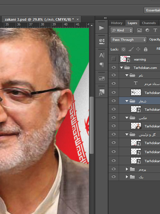Image resolution: width=160 pixels, height=214 pixels.
Task: Collapse the Tarhdokan.com group
Action: 121,68
